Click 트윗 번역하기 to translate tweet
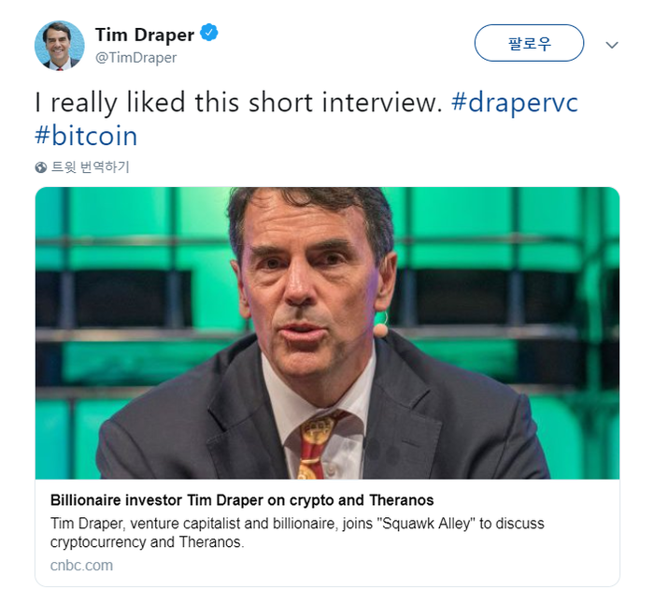The height and width of the screenshot is (604, 654). [90, 167]
